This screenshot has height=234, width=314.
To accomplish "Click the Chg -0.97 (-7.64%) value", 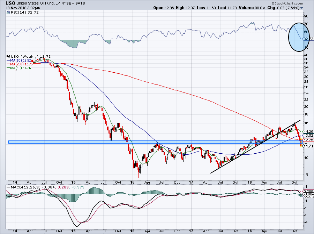I will 284,8.
